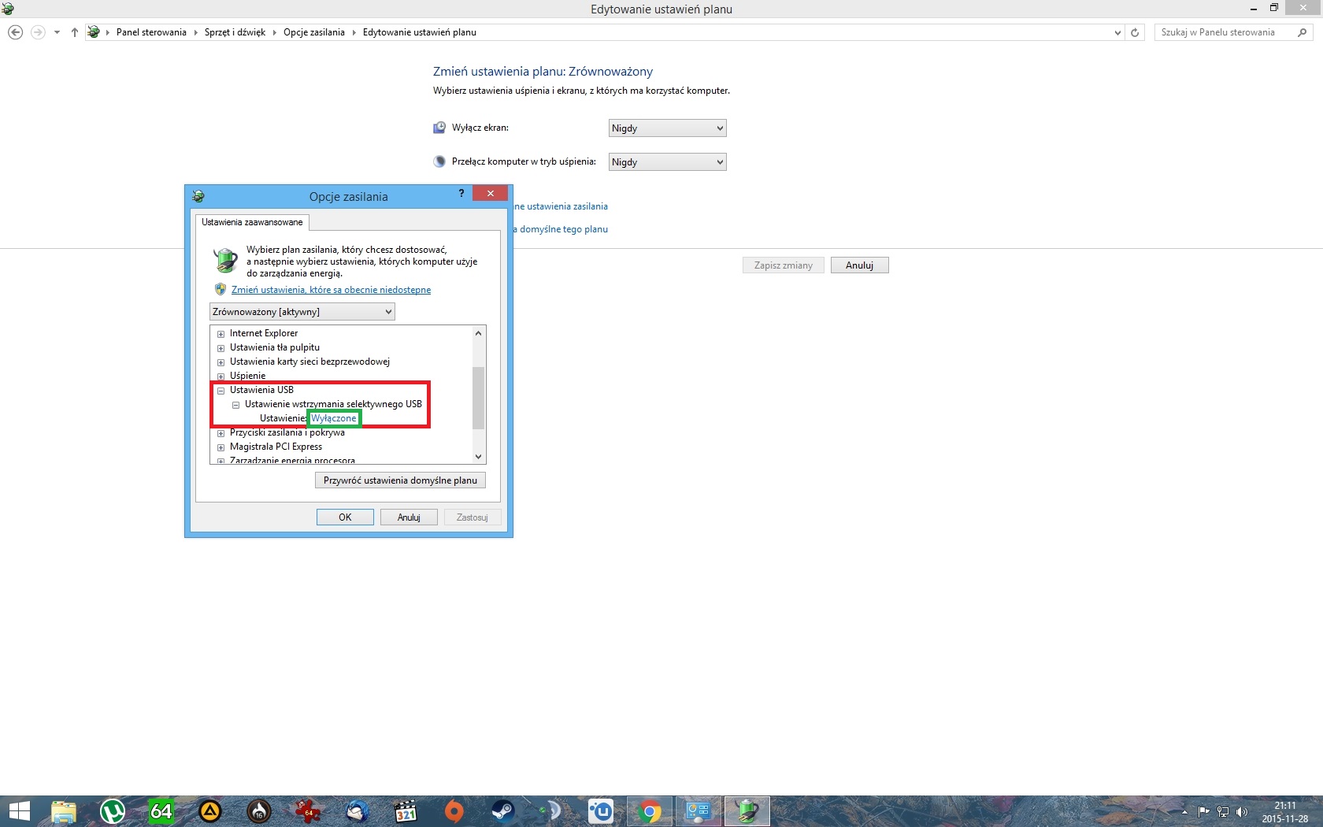The height and width of the screenshot is (827, 1323).
Task: Click 'Sprzęt i dźwięk' in the breadcrumb
Action: coord(235,32)
